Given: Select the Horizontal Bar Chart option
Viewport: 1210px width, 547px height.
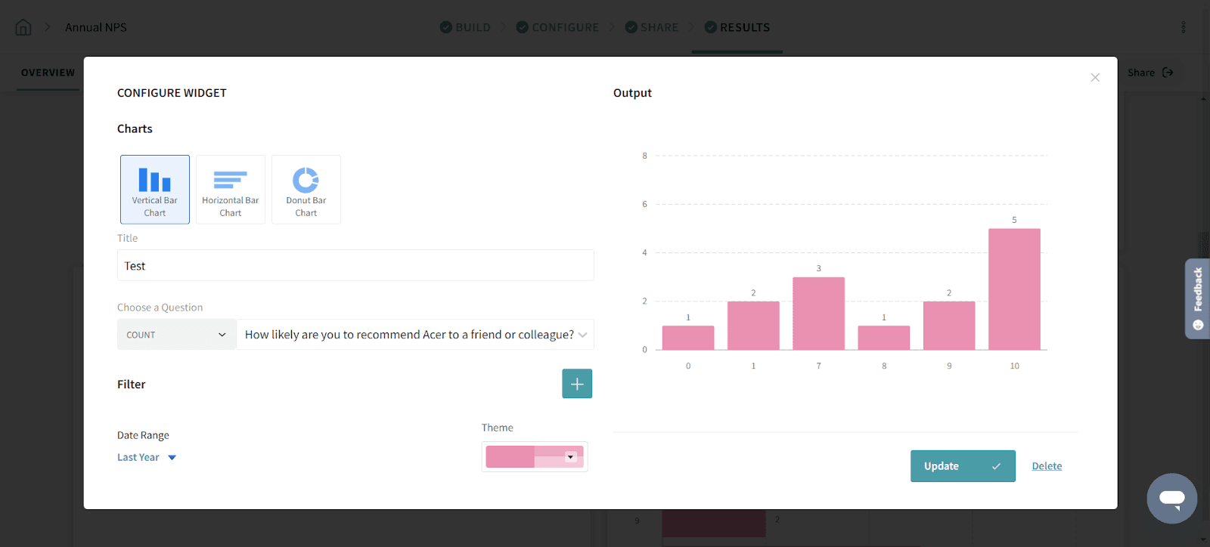Looking at the screenshot, I should tap(231, 190).
